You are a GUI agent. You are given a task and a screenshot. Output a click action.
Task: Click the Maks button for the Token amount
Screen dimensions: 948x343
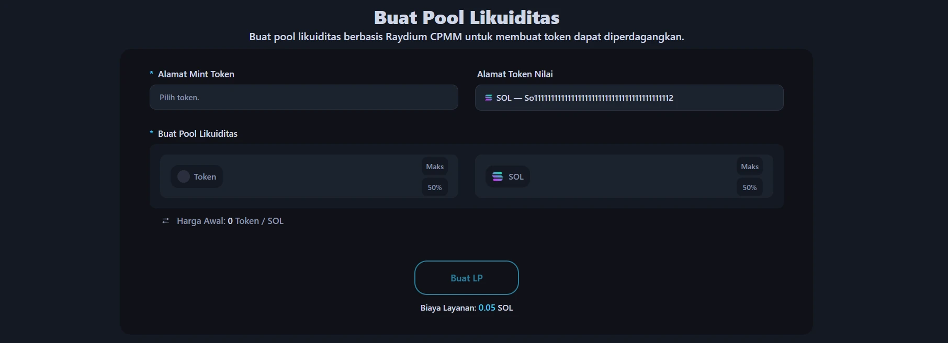434,166
